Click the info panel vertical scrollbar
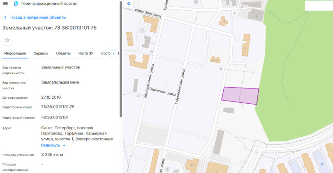The image size is (333, 173). [121, 59]
